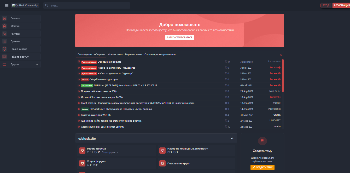Click the Ресурсы gears icon
The image size is (350, 173).
(4, 34)
